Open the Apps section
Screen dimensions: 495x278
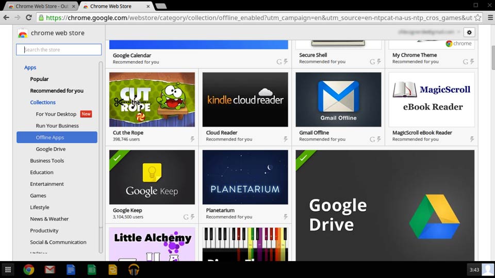[x=30, y=67]
